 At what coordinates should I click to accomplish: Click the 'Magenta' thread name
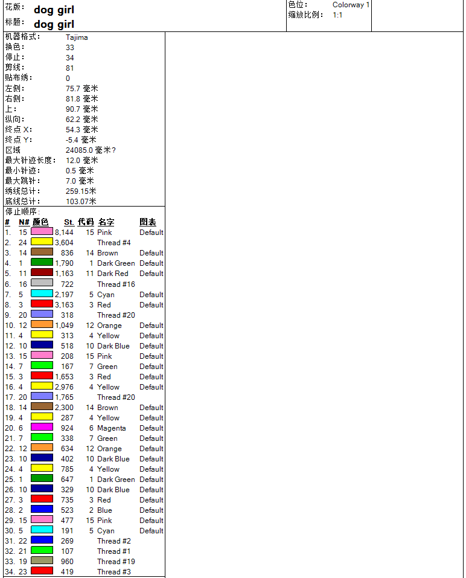pyautogui.click(x=112, y=428)
